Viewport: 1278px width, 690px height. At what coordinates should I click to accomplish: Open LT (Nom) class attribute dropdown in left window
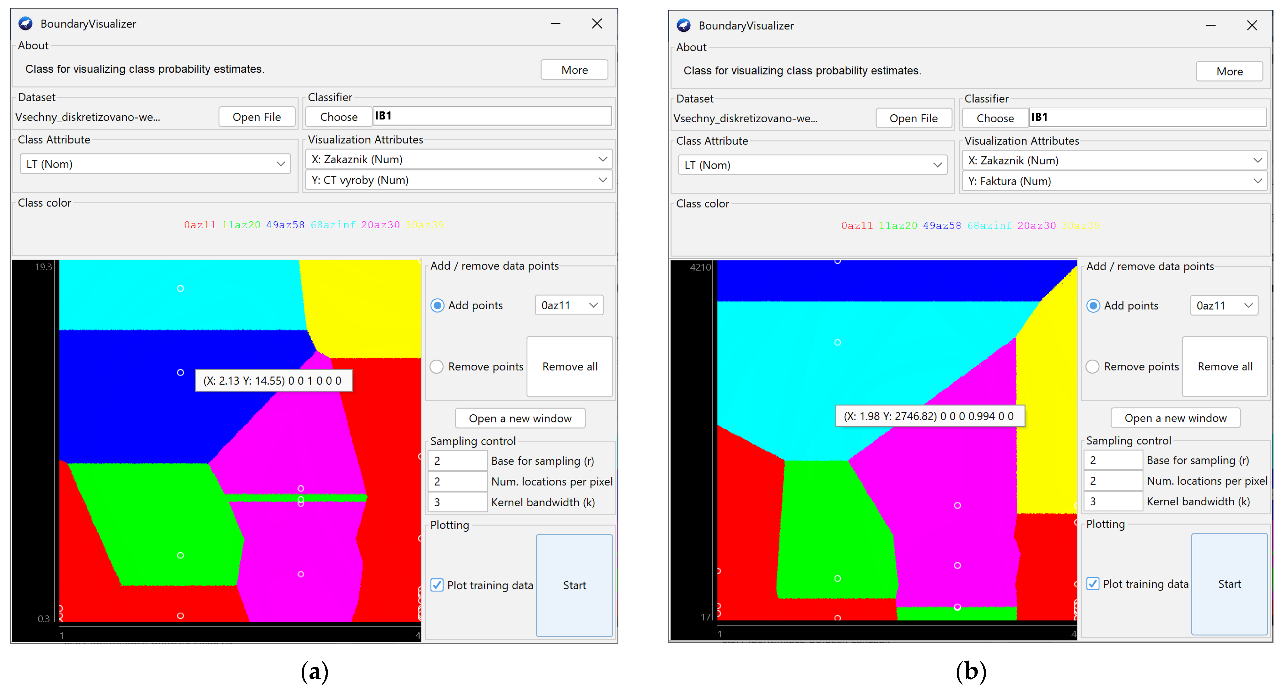[280, 164]
